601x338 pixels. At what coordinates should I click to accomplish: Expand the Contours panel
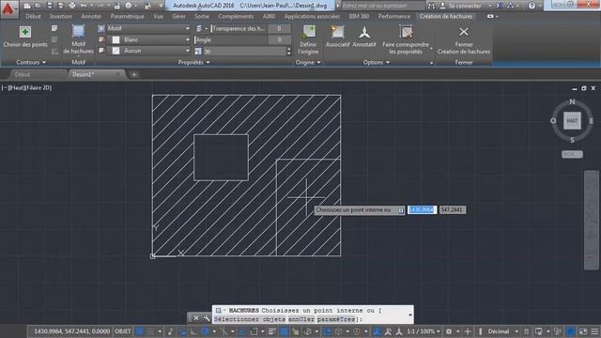point(31,62)
